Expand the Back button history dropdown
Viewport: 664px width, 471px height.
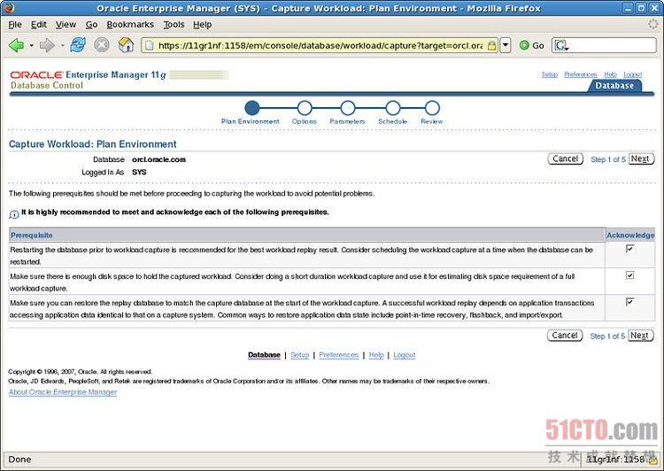(31, 45)
